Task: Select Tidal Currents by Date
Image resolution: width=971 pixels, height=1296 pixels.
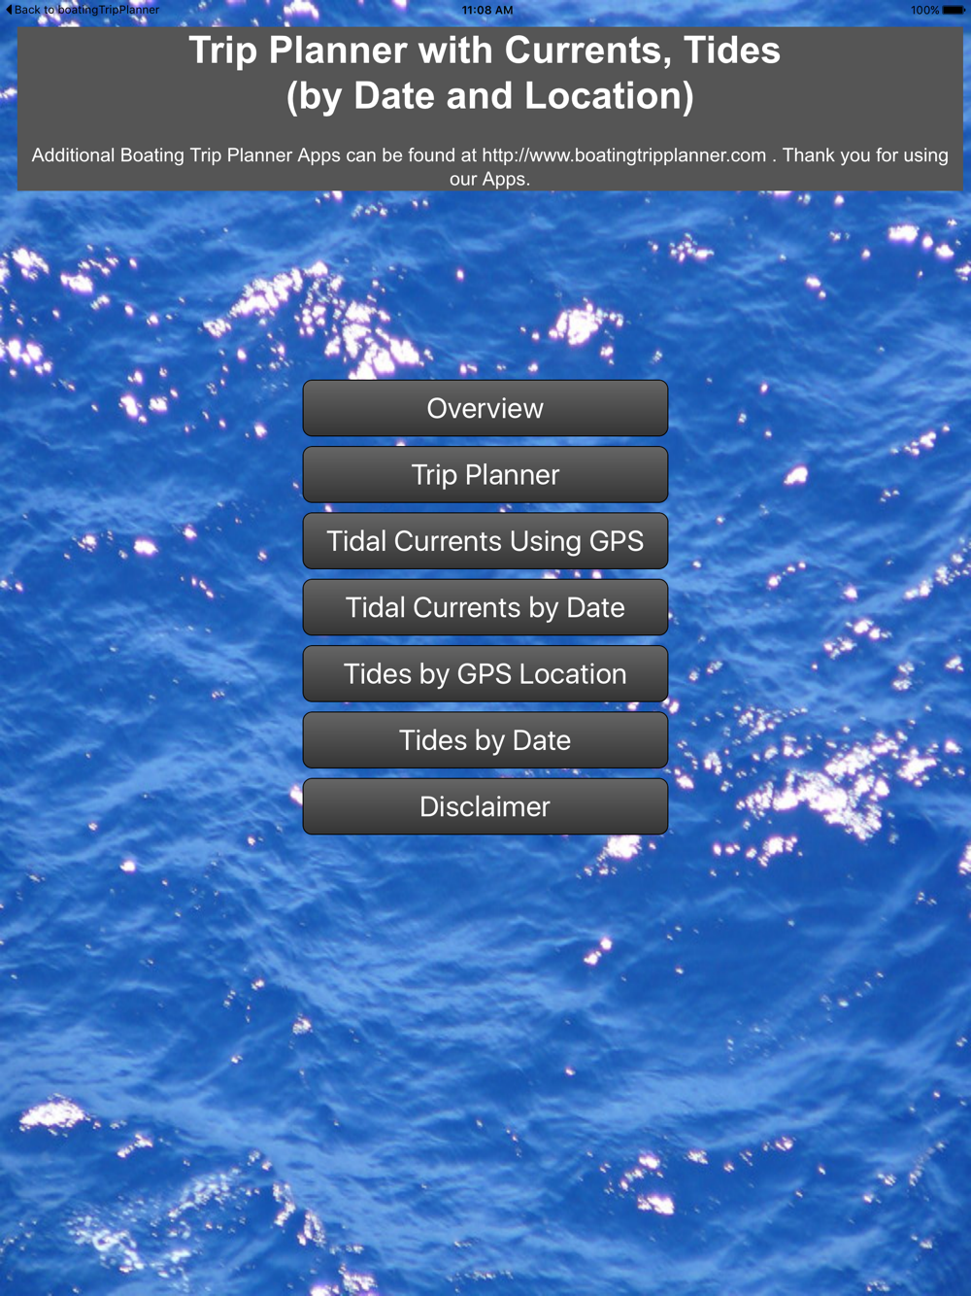Action: coord(485,607)
